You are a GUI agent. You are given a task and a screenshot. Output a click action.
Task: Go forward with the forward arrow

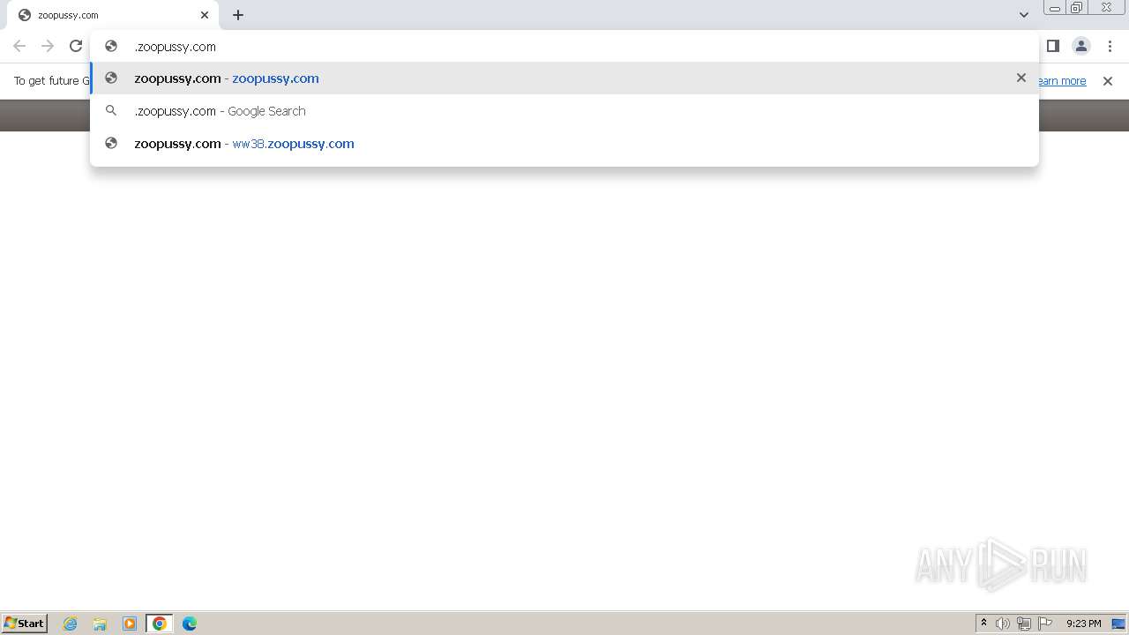point(48,46)
